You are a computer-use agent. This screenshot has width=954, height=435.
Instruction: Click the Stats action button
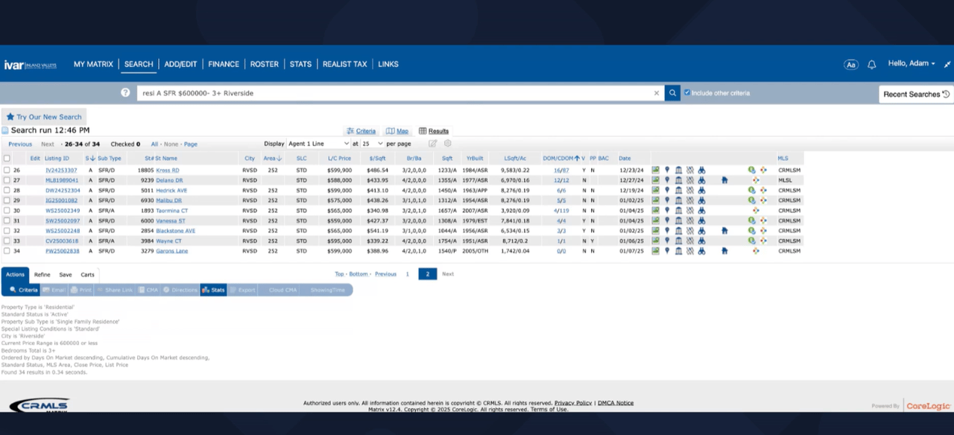pyautogui.click(x=213, y=290)
